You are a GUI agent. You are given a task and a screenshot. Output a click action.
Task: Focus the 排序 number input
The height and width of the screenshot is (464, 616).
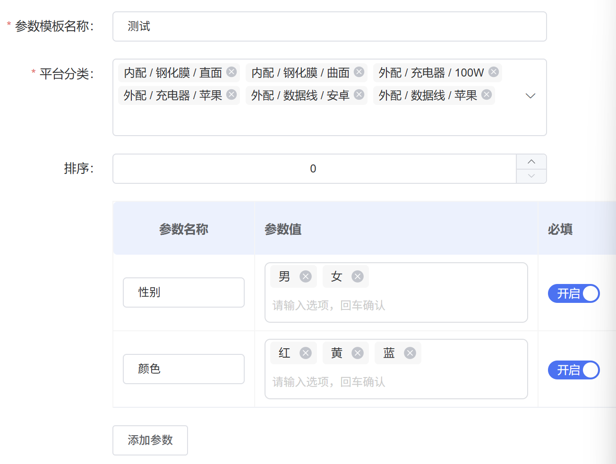click(x=315, y=169)
